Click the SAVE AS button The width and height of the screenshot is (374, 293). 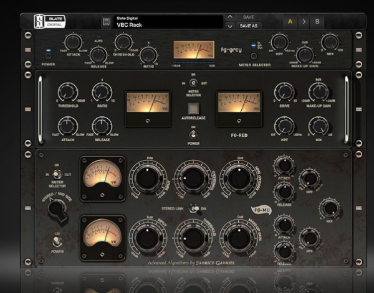(x=249, y=26)
